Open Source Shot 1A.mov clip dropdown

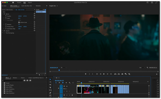[x=14, y=10]
